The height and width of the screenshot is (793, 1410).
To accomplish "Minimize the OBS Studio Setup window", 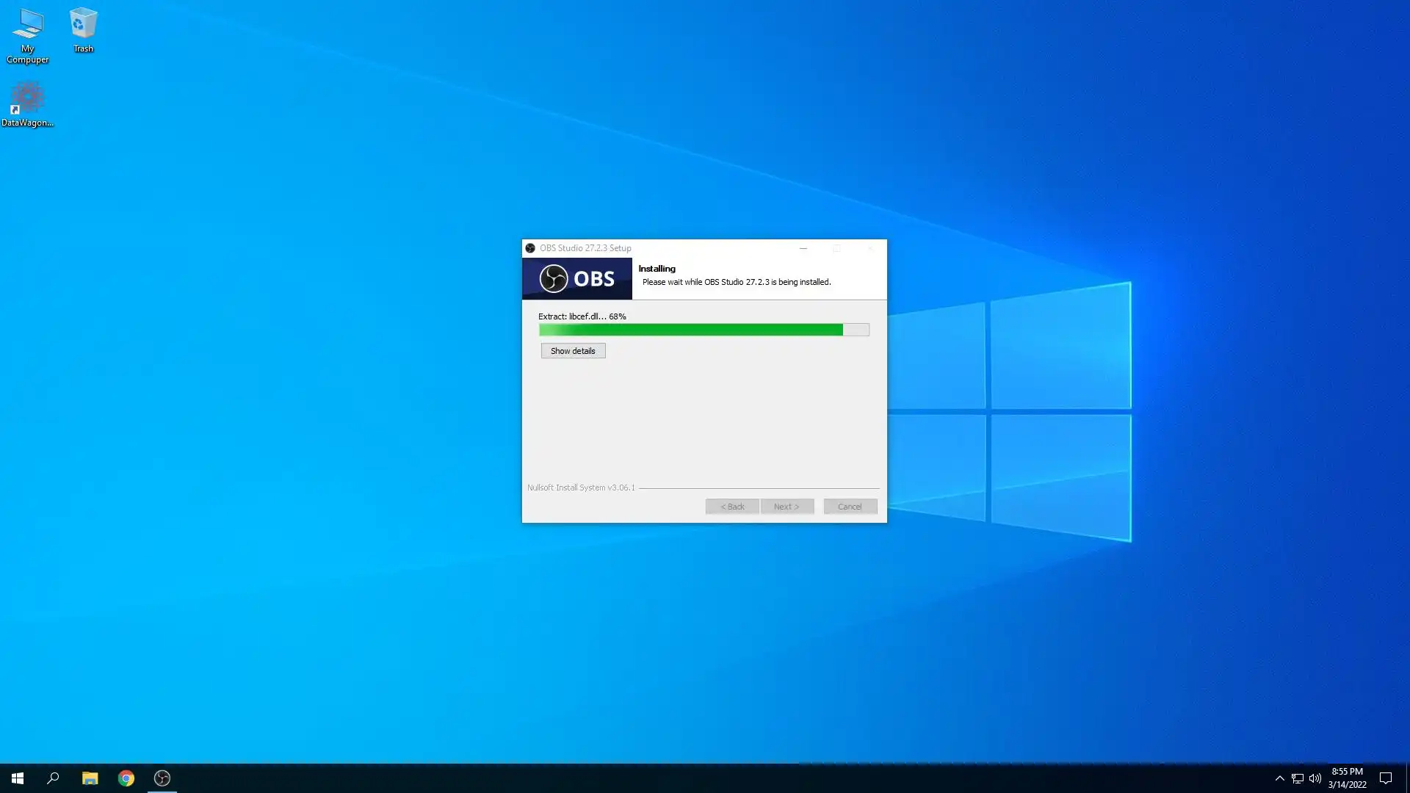I will point(803,248).
